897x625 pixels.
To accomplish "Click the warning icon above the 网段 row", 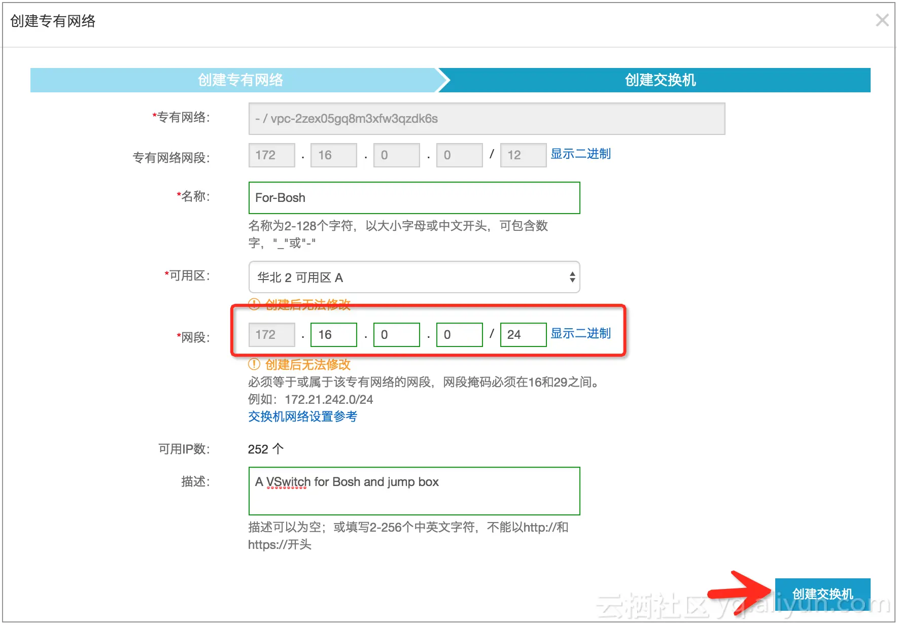I will [x=253, y=304].
